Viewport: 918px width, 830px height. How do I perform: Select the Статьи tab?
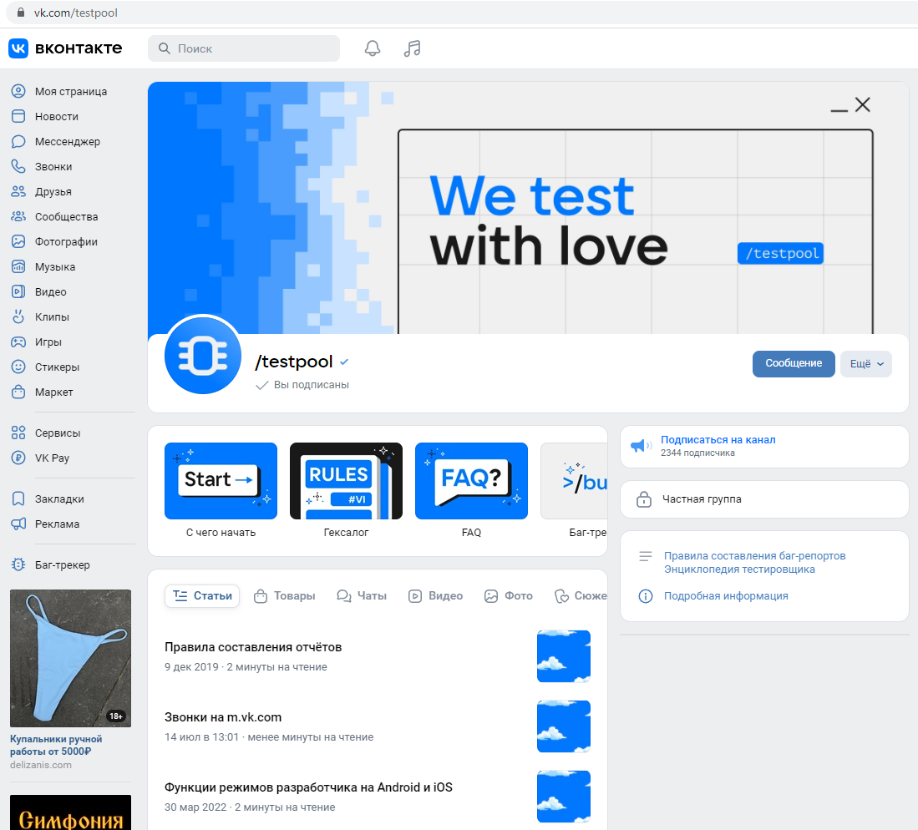(x=203, y=596)
